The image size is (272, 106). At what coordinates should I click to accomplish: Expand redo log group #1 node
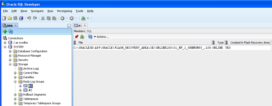pos(20,86)
